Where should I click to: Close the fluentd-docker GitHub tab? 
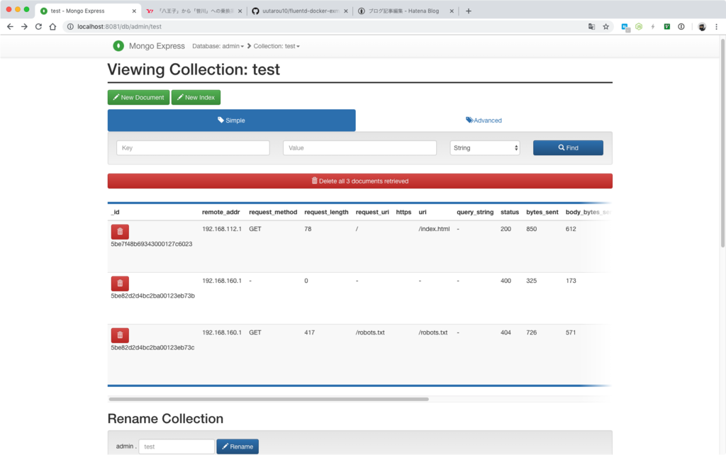[345, 11]
